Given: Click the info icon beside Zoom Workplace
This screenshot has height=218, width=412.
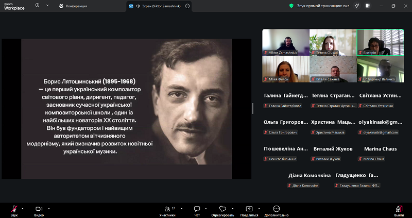Looking at the screenshot, I should click(x=38, y=6).
